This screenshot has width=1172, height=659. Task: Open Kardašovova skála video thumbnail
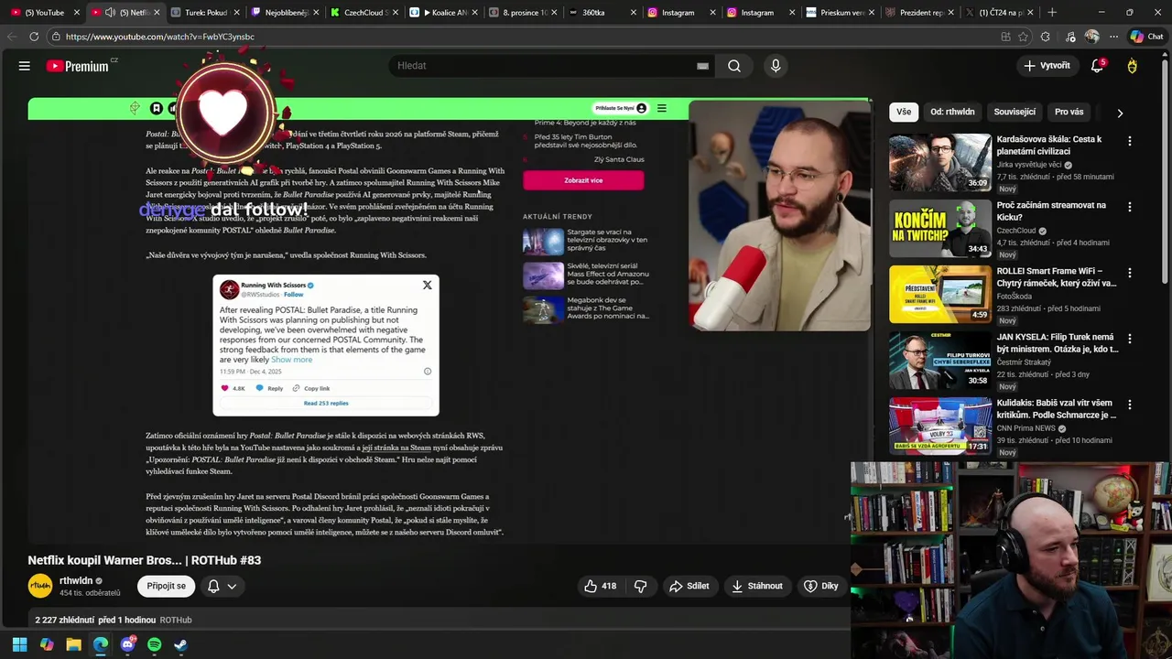[940, 163]
